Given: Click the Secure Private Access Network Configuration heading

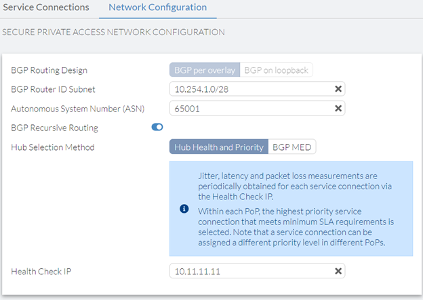Looking at the screenshot, I should tap(113, 32).
